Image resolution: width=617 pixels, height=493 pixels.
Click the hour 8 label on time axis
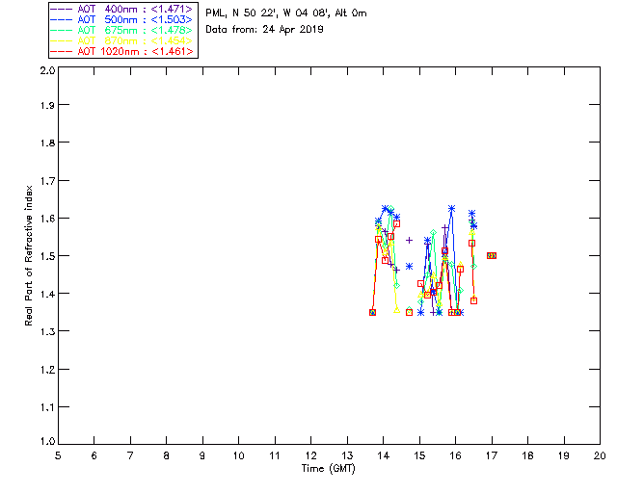pyautogui.click(x=167, y=456)
